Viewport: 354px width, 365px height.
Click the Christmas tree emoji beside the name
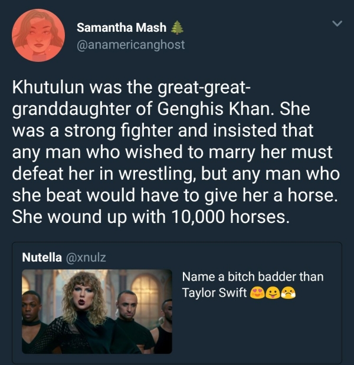click(x=174, y=28)
